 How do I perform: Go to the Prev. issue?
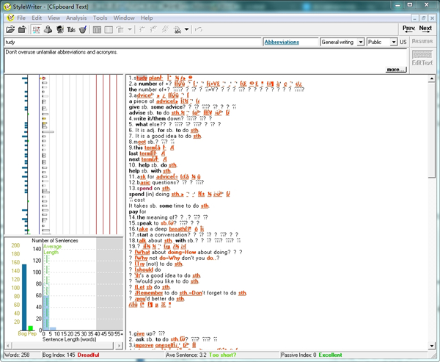pos(408,29)
